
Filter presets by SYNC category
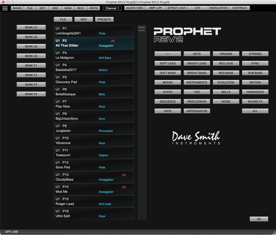255,63
